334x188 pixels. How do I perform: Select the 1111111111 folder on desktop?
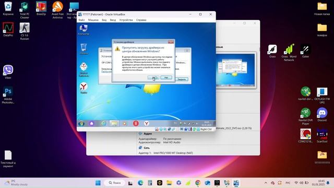tap(322, 157)
